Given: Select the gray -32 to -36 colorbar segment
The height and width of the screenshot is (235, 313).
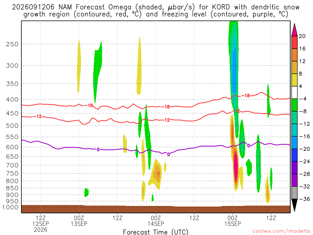Looking at the screenshot, I should tap(294, 193).
